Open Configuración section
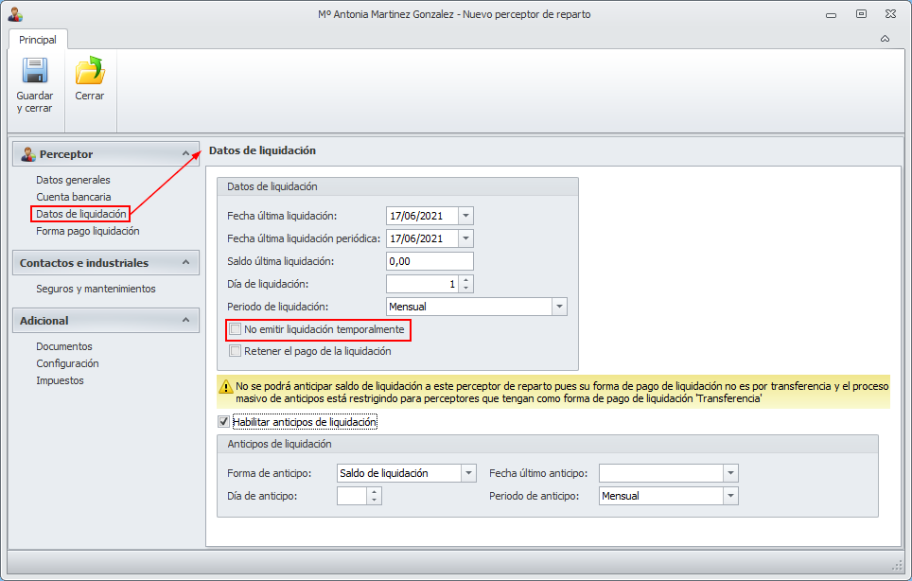 67,363
